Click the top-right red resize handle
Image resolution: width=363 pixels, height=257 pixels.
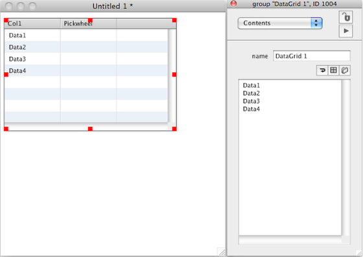(x=174, y=20)
